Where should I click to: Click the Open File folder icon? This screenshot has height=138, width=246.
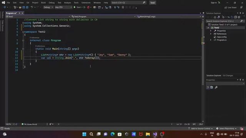pos(20,7)
